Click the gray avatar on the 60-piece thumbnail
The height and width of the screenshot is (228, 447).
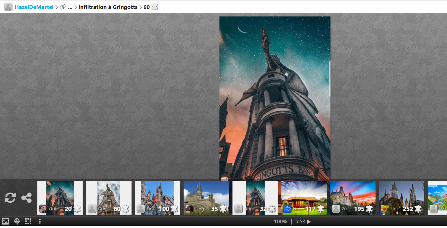tap(92, 209)
